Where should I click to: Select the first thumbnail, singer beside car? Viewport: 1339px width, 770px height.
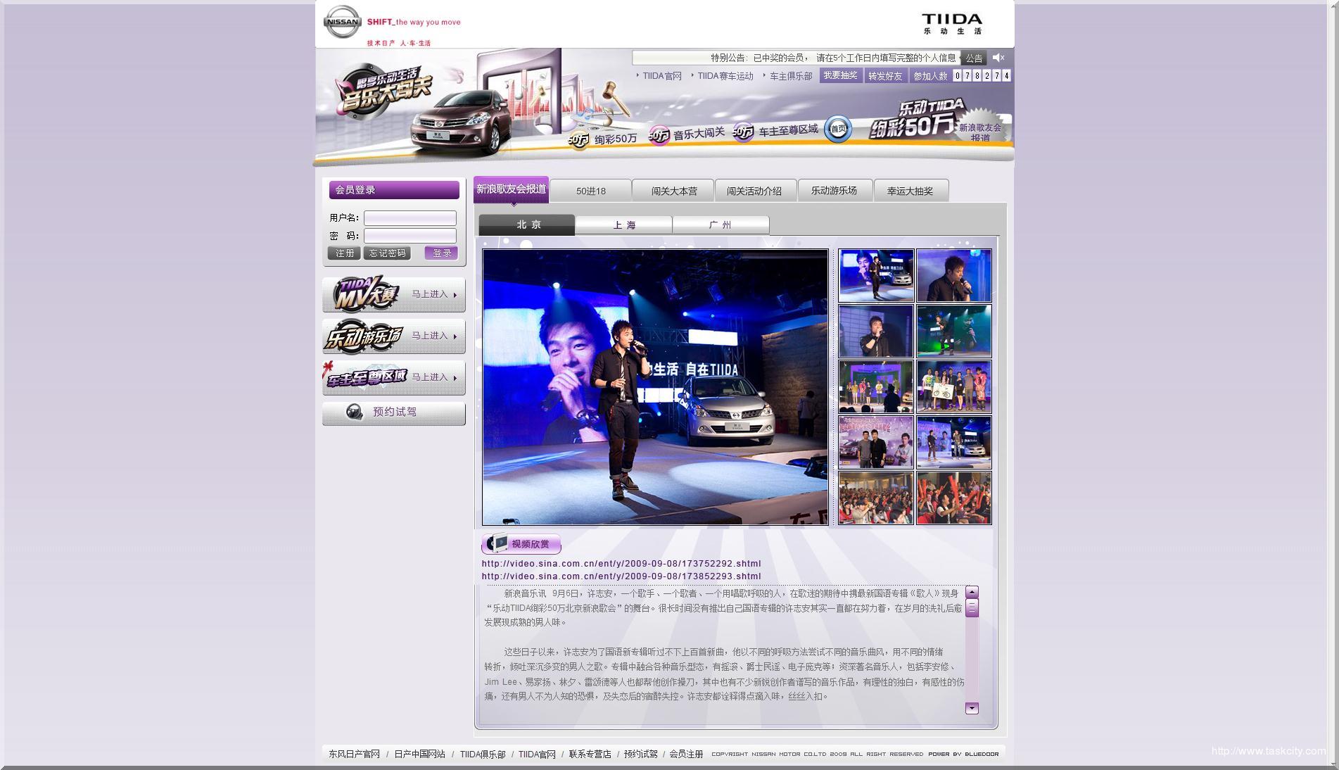(x=876, y=275)
